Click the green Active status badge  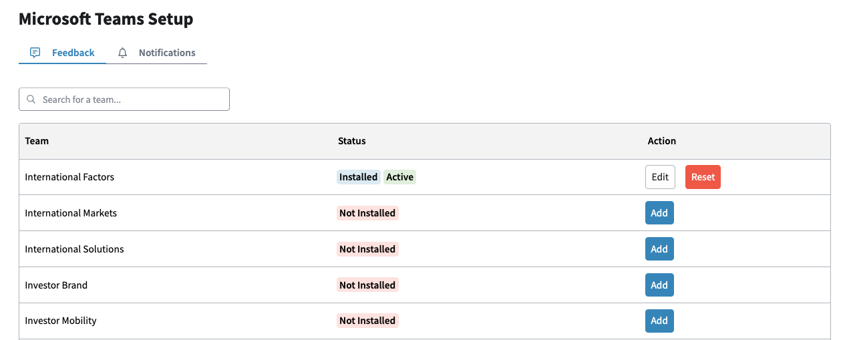pyautogui.click(x=399, y=177)
